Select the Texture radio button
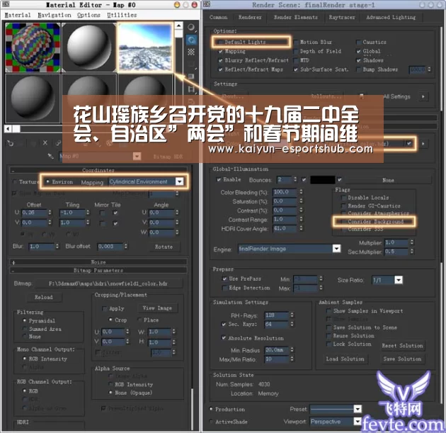 [15, 181]
